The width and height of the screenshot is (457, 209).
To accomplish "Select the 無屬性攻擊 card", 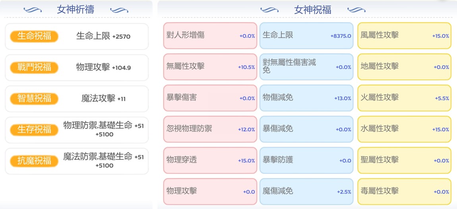I will (210, 67).
